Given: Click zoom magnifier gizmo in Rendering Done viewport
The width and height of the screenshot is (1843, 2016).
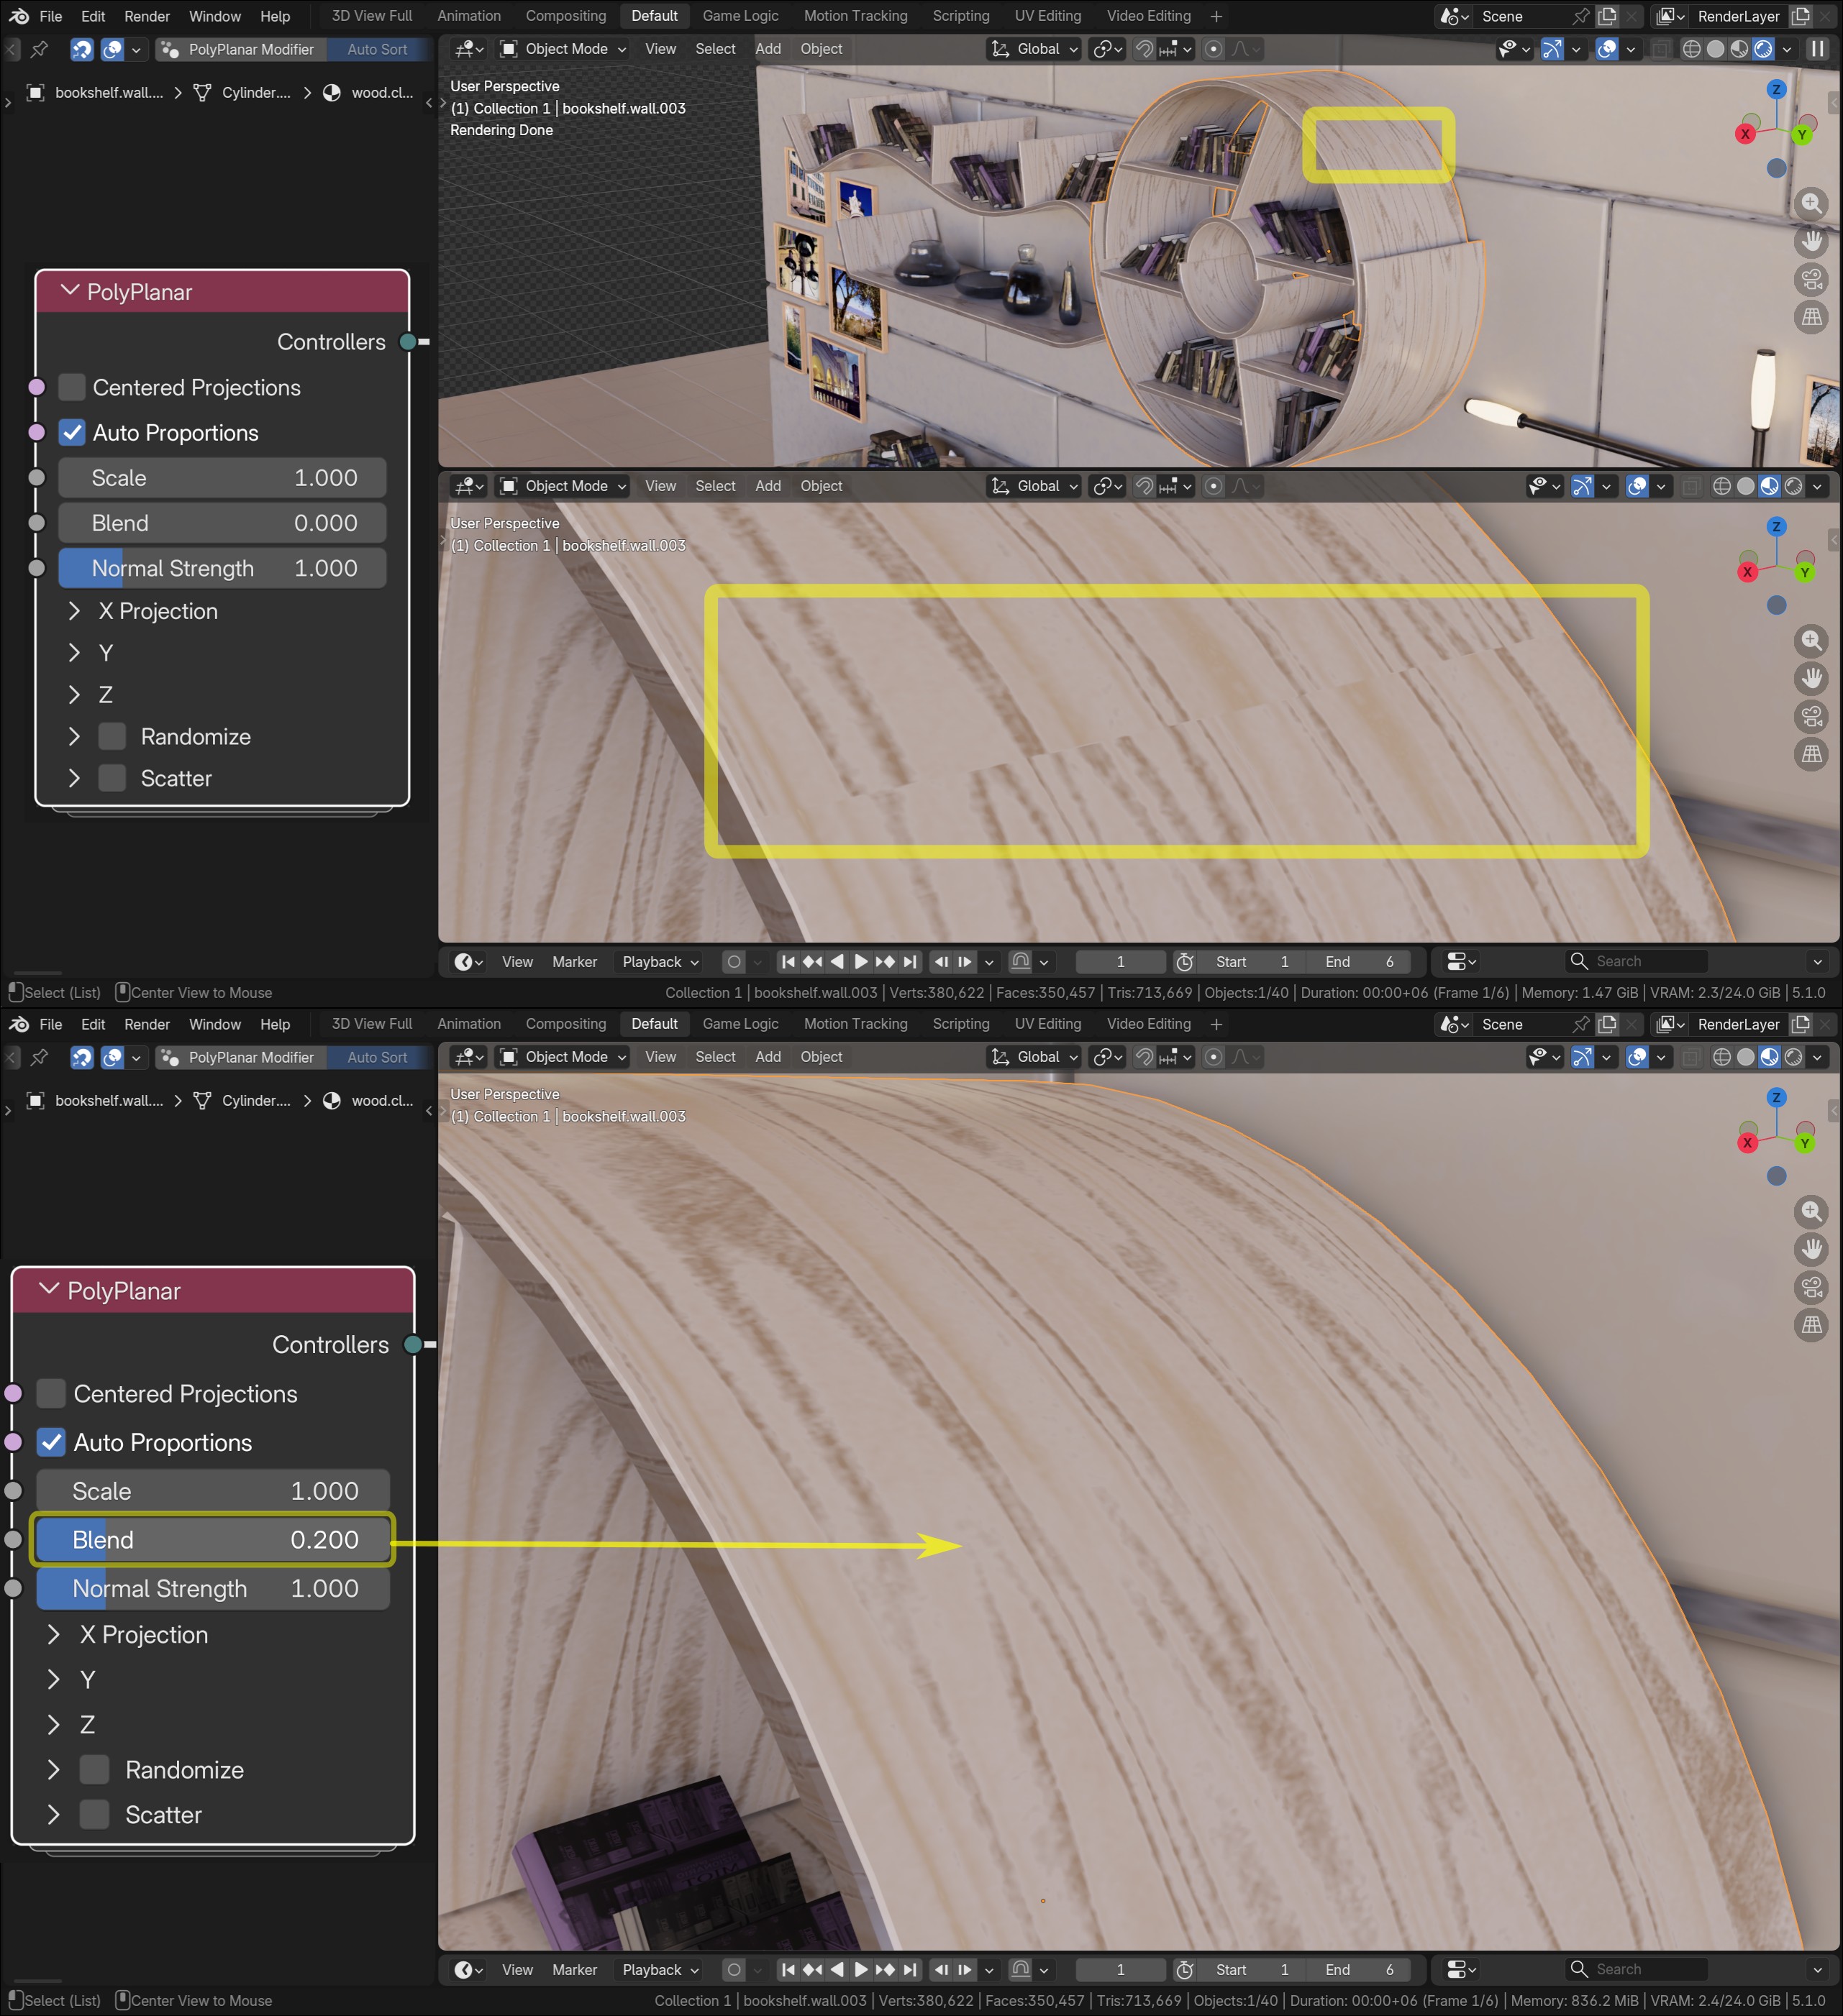Looking at the screenshot, I should point(1811,204).
